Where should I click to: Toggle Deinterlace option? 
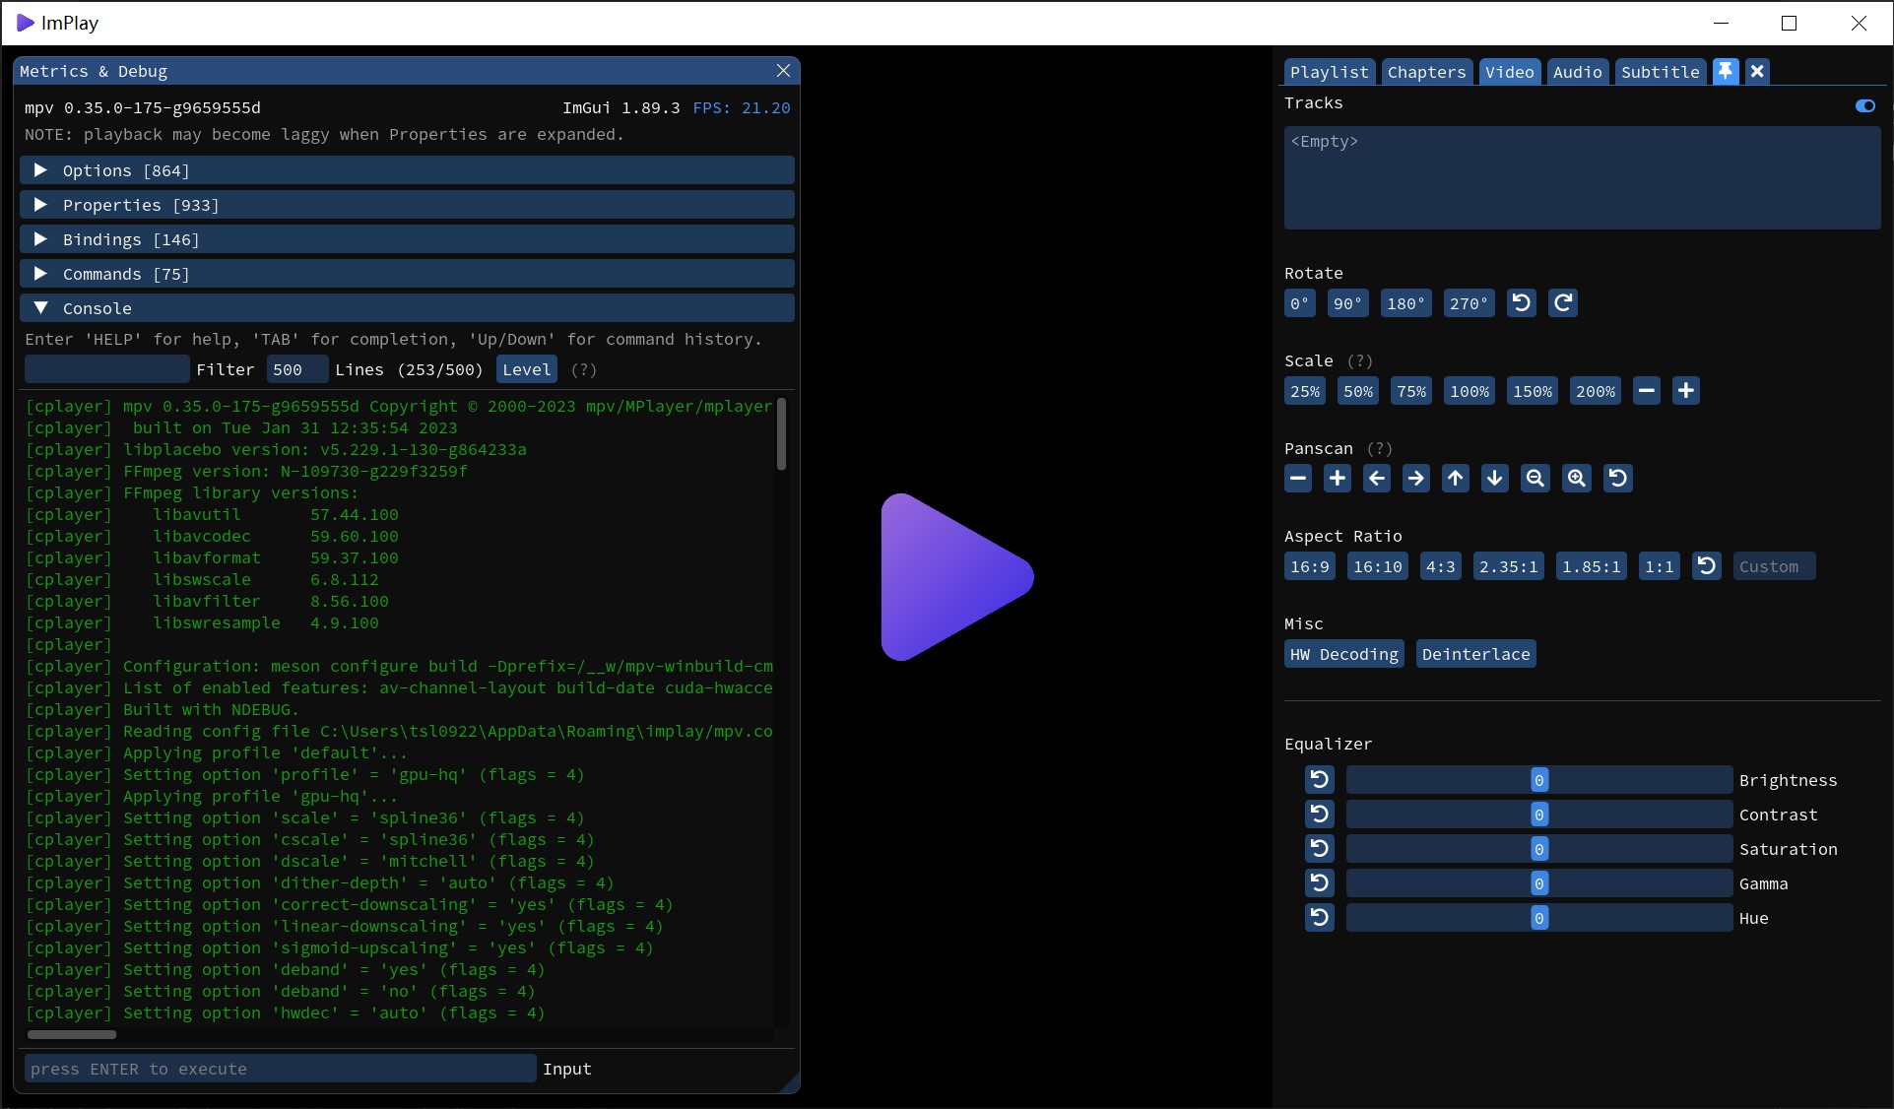1475,654
